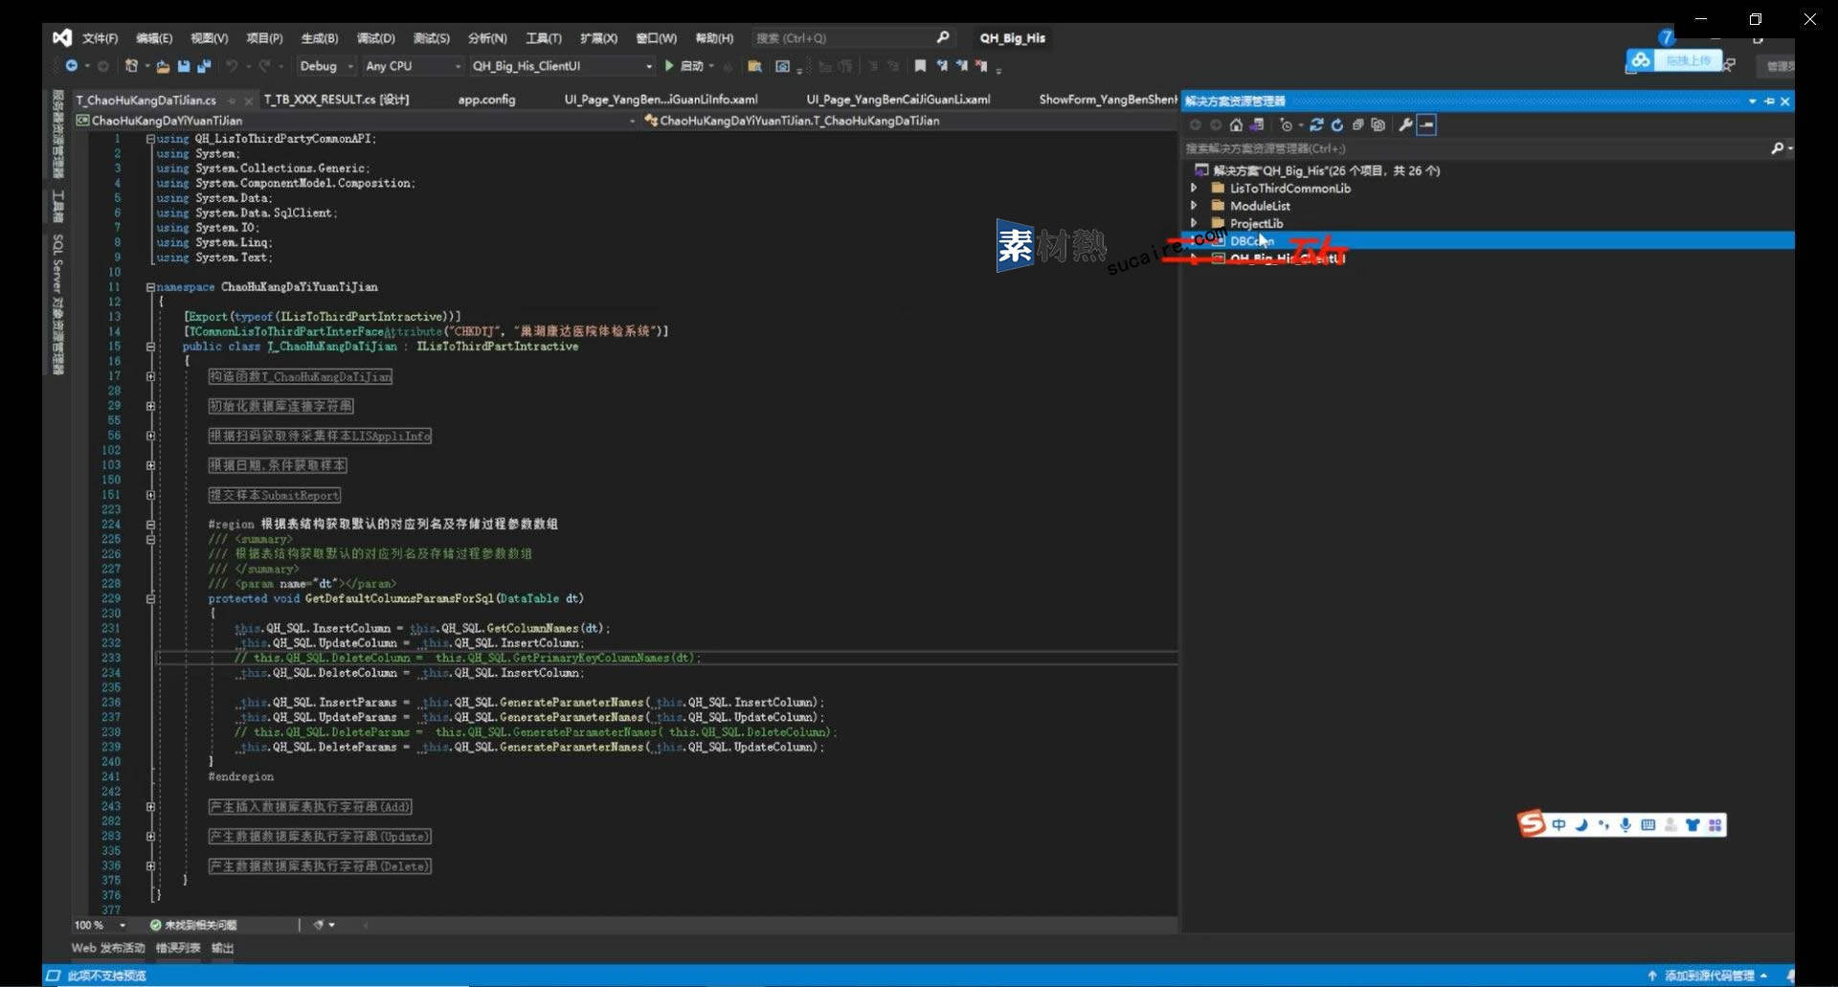1838x987 pixels.
Task: Open the 100% editor zoom combo box
Action: pyautogui.click(x=100, y=925)
